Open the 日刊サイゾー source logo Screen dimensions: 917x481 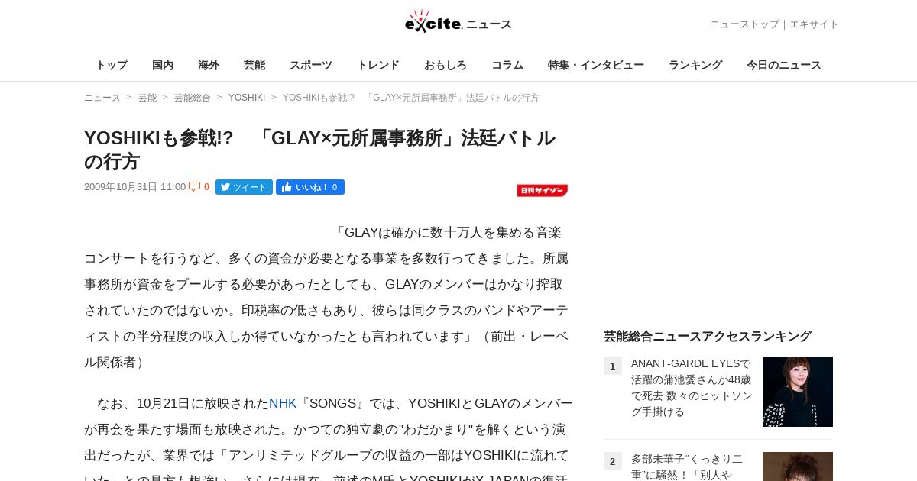(542, 190)
